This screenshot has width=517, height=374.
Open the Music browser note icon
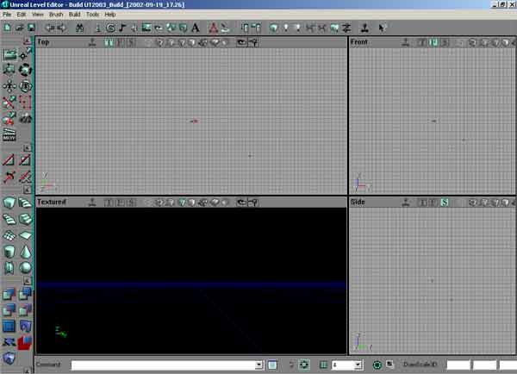[x=122, y=28]
